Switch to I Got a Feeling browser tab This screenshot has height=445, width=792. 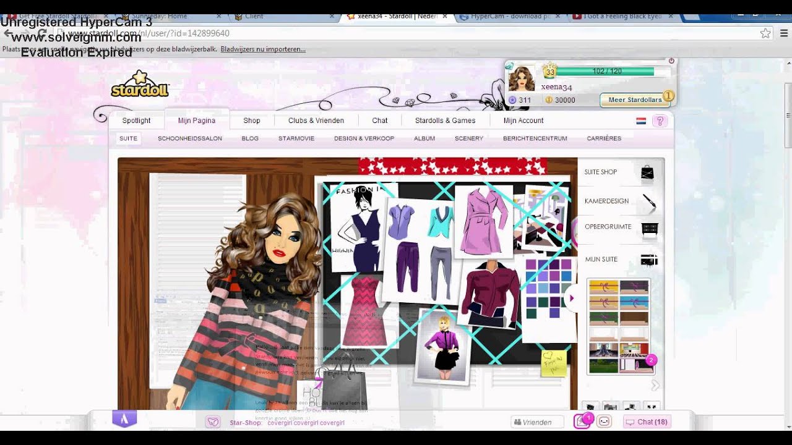[622, 16]
